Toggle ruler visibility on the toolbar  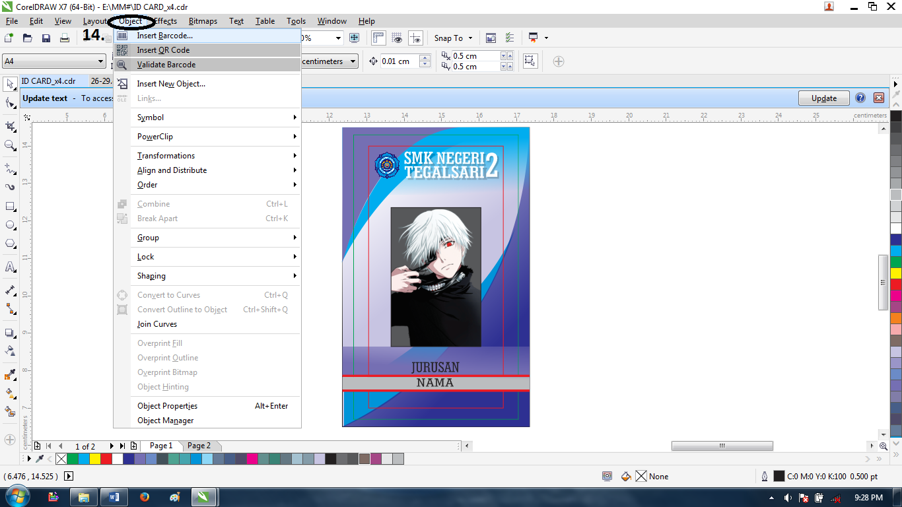379,38
